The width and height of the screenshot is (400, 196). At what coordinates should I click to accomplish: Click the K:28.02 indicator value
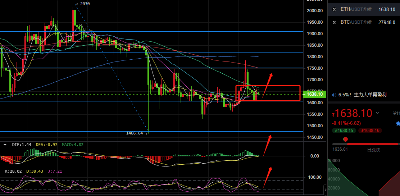tap(14, 171)
